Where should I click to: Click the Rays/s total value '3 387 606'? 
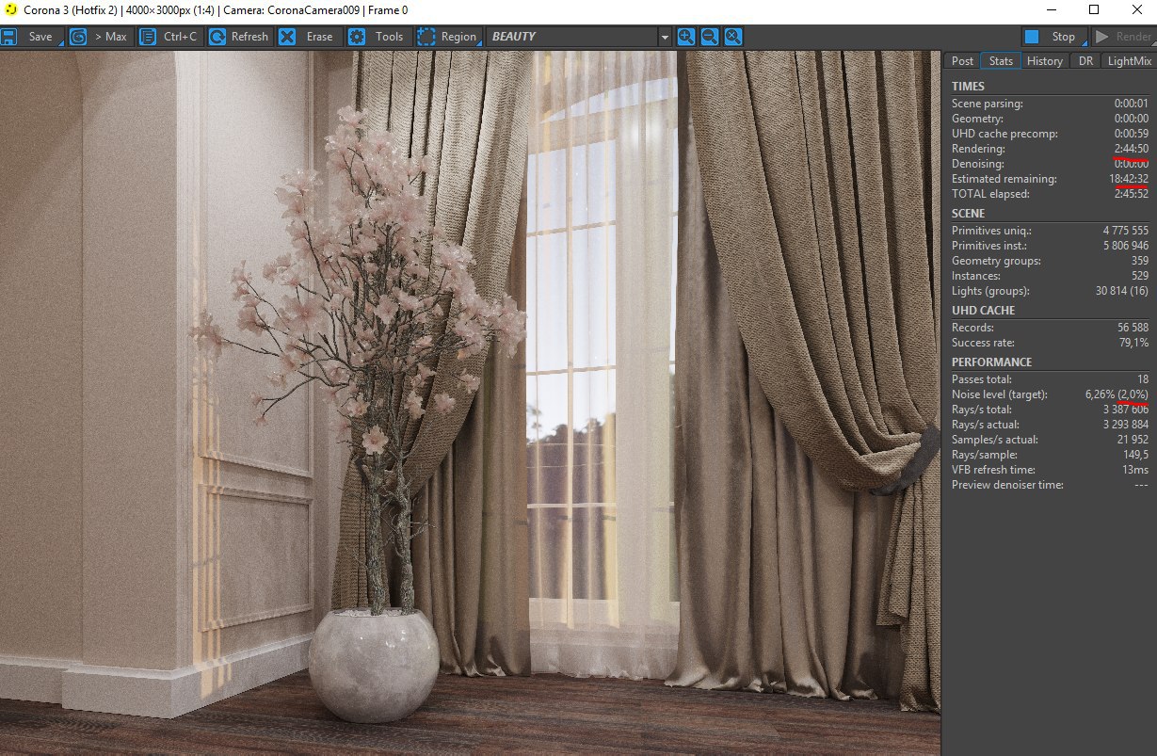(1126, 410)
